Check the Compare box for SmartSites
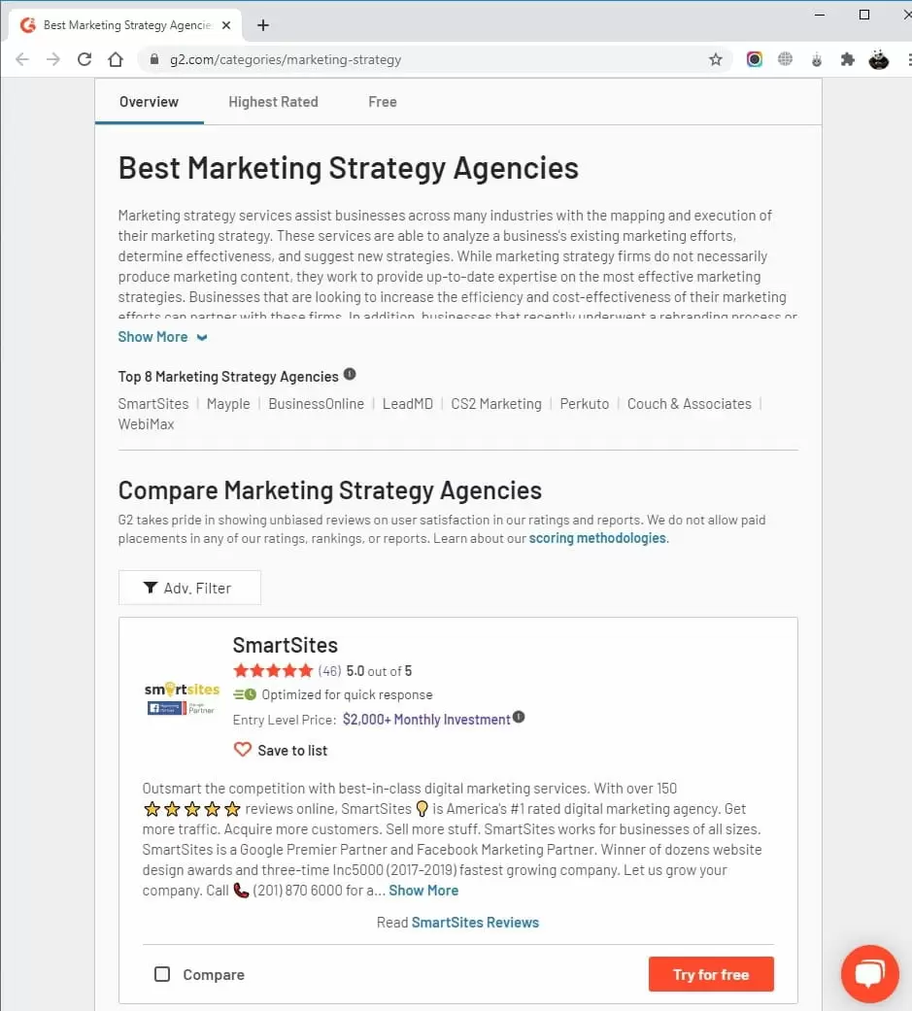912x1011 pixels. (162, 974)
